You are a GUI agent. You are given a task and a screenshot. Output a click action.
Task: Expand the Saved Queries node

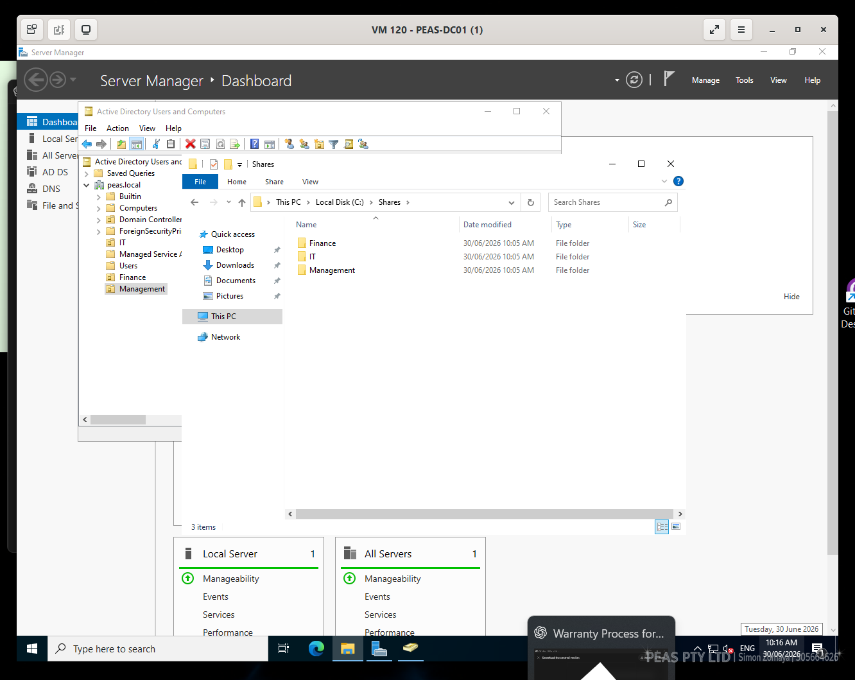coord(87,173)
